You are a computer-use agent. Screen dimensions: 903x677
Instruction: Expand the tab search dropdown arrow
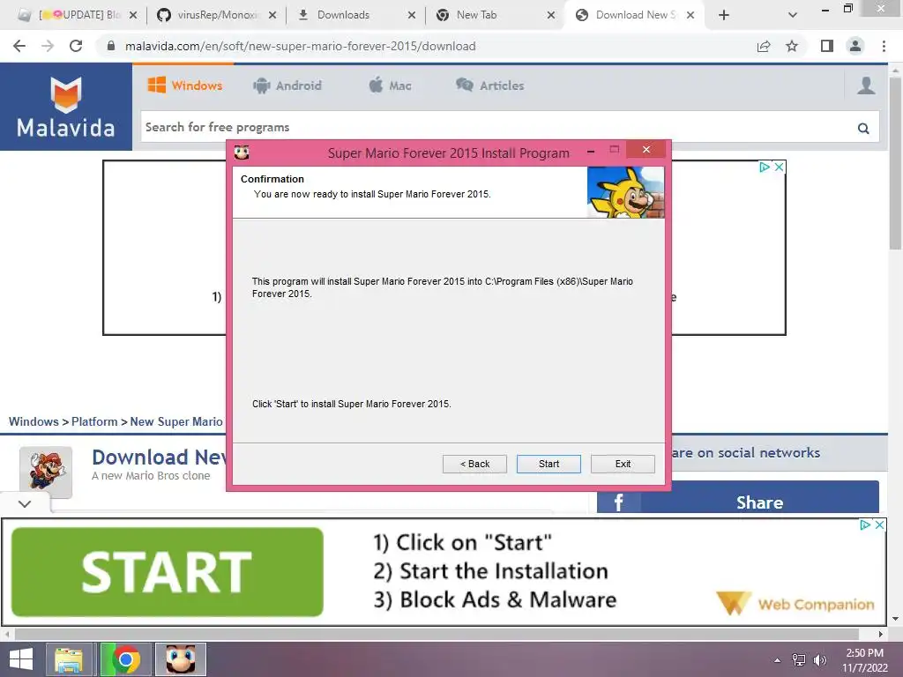[793, 15]
